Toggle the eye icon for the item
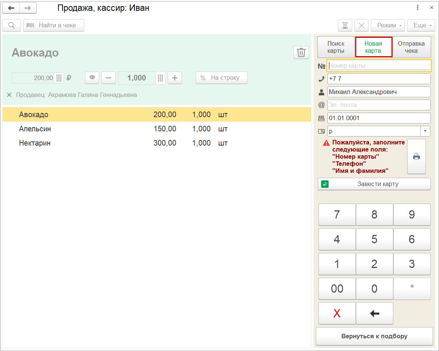439x351 pixels. pyautogui.click(x=92, y=77)
